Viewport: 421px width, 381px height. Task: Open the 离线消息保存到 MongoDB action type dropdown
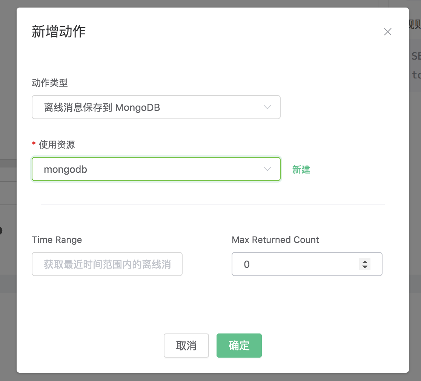(x=151, y=108)
